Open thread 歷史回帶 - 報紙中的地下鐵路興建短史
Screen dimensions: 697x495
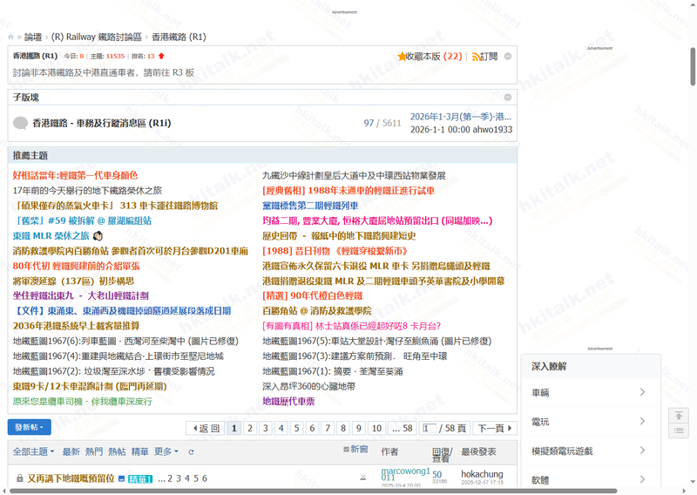(x=339, y=235)
